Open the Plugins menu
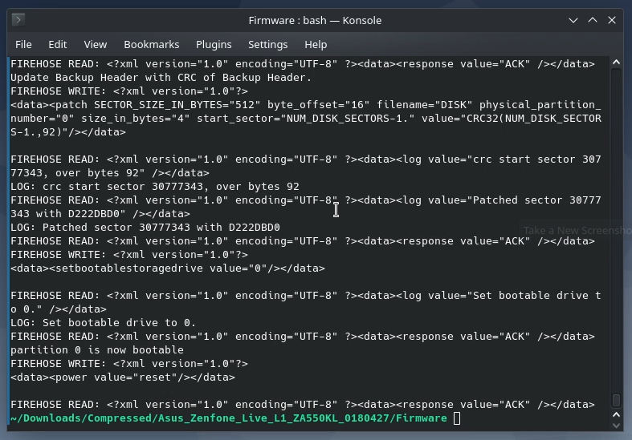 (214, 45)
